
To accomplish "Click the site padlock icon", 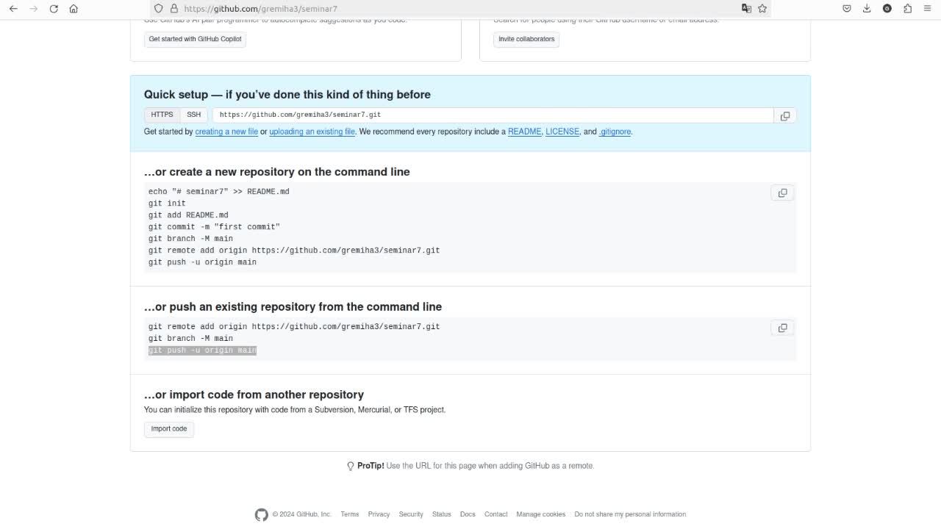I will 173,9.
